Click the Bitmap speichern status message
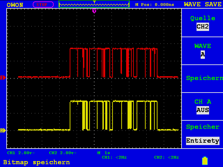Viewport: 223px width, 167px height. click(x=37, y=162)
